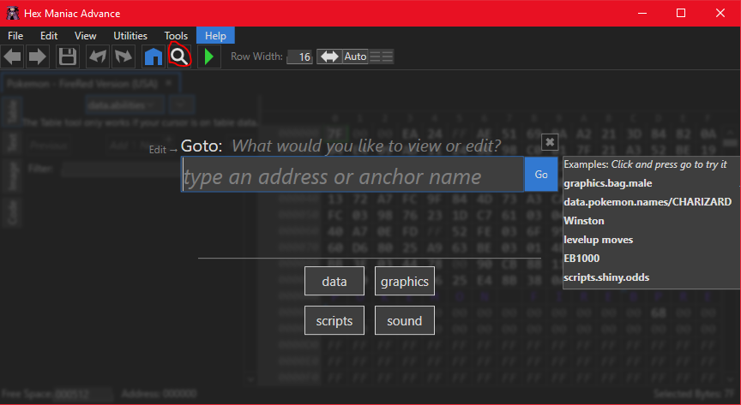
Task: Click the green Play icon
Action: (x=209, y=57)
